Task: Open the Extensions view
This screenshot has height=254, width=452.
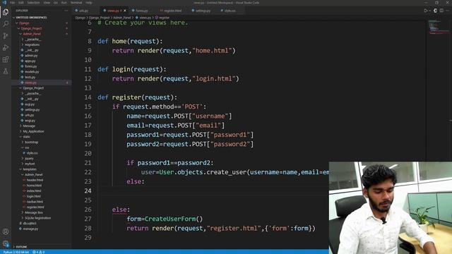Action: tap(6, 59)
